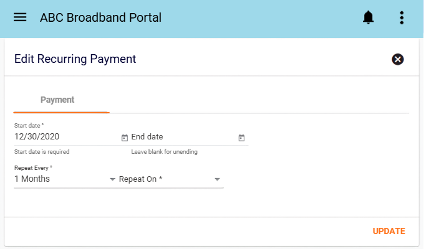Click the notifications bell icon
Viewport: 424px width, 249px height.
click(368, 17)
